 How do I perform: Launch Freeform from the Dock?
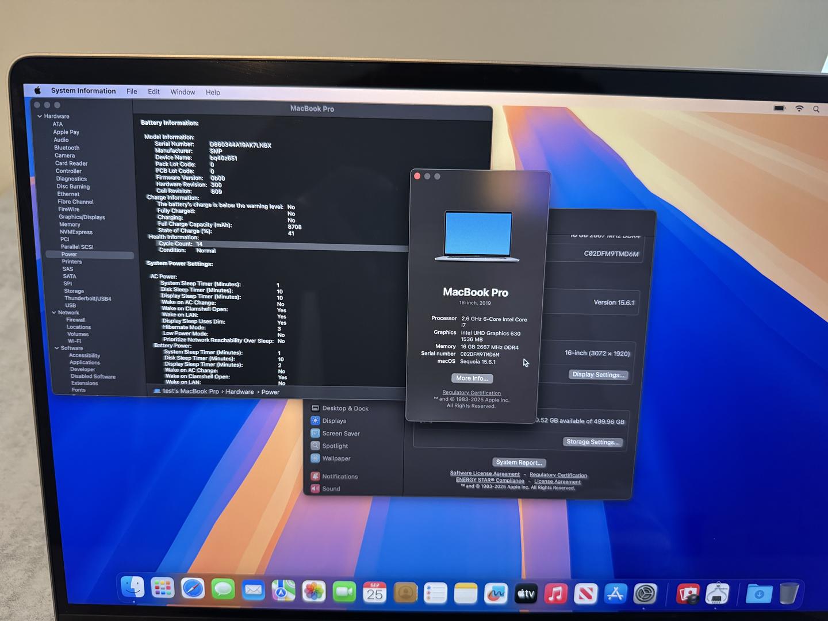click(x=496, y=593)
